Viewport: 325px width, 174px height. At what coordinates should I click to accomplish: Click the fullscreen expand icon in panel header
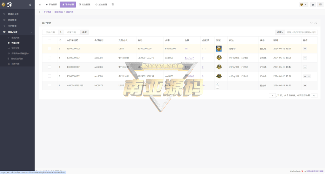(315, 23)
